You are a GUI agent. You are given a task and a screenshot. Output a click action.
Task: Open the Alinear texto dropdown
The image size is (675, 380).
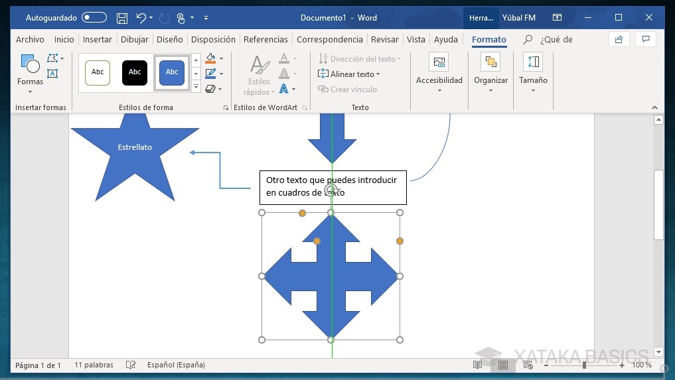point(349,74)
